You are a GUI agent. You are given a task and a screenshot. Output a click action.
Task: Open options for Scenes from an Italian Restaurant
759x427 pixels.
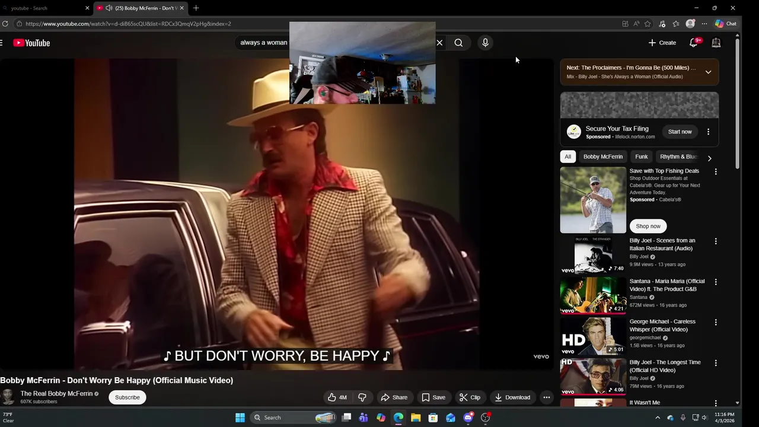tap(716, 241)
